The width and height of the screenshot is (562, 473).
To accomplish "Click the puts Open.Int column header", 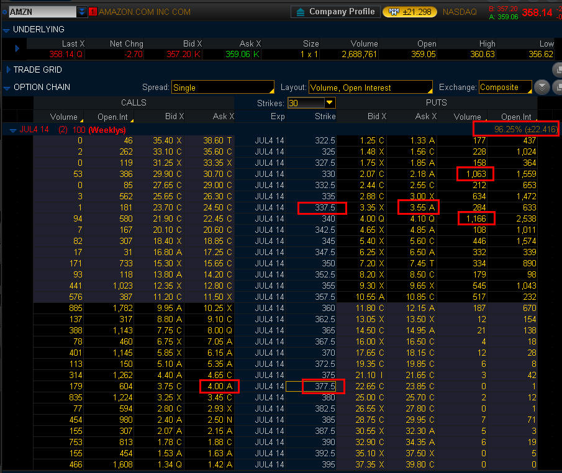I will pyautogui.click(x=516, y=117).
